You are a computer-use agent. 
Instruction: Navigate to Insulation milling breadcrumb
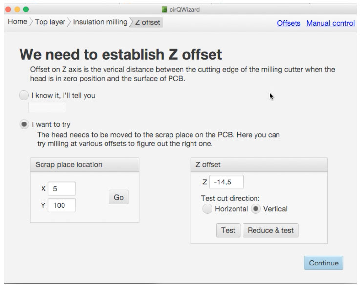coord(100,22)
